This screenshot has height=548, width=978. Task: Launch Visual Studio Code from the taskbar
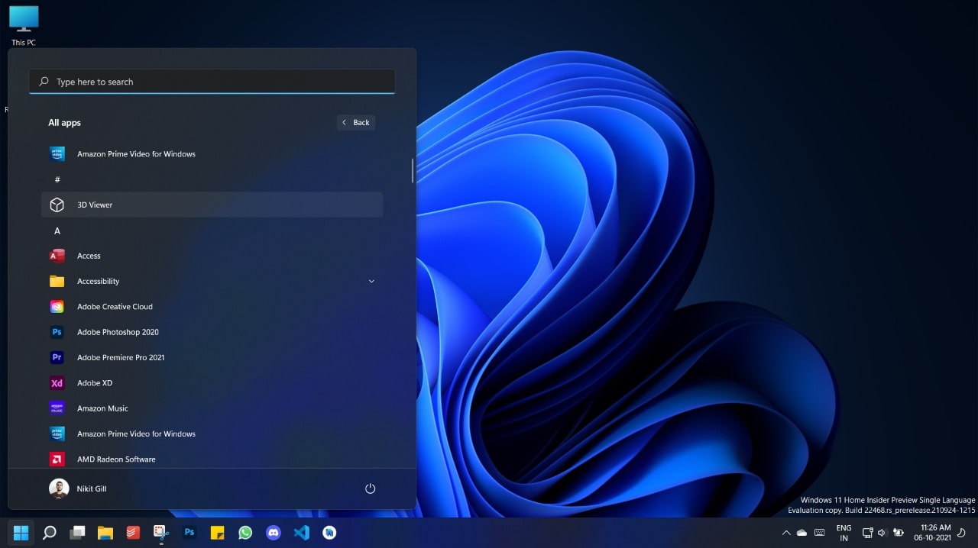point(302,532)
